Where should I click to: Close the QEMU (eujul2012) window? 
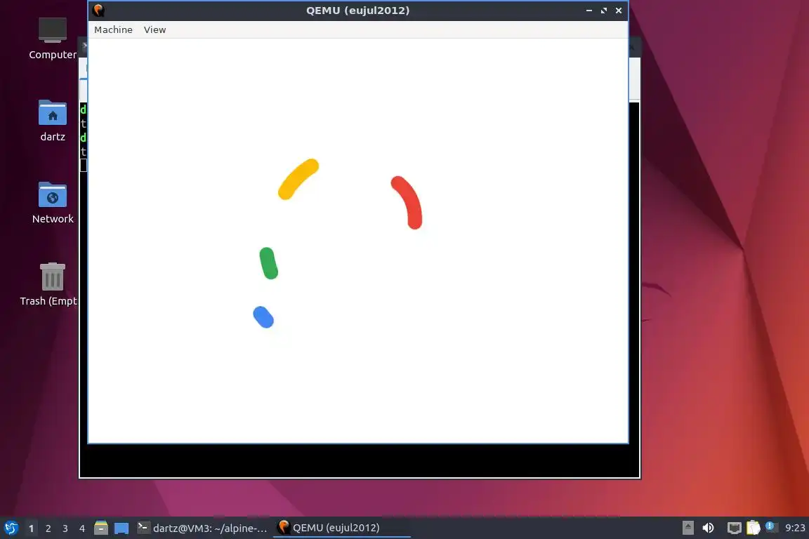pyautogui.click(x=619, y=11)
